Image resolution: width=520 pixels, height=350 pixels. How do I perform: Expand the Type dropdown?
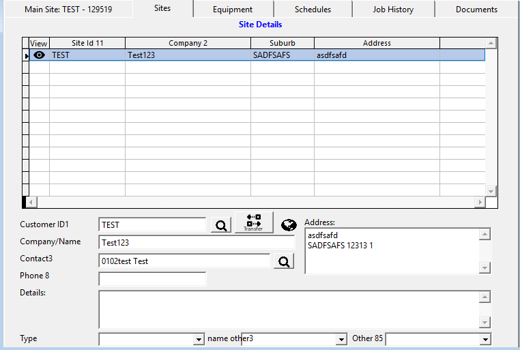[x=199, y=339]
